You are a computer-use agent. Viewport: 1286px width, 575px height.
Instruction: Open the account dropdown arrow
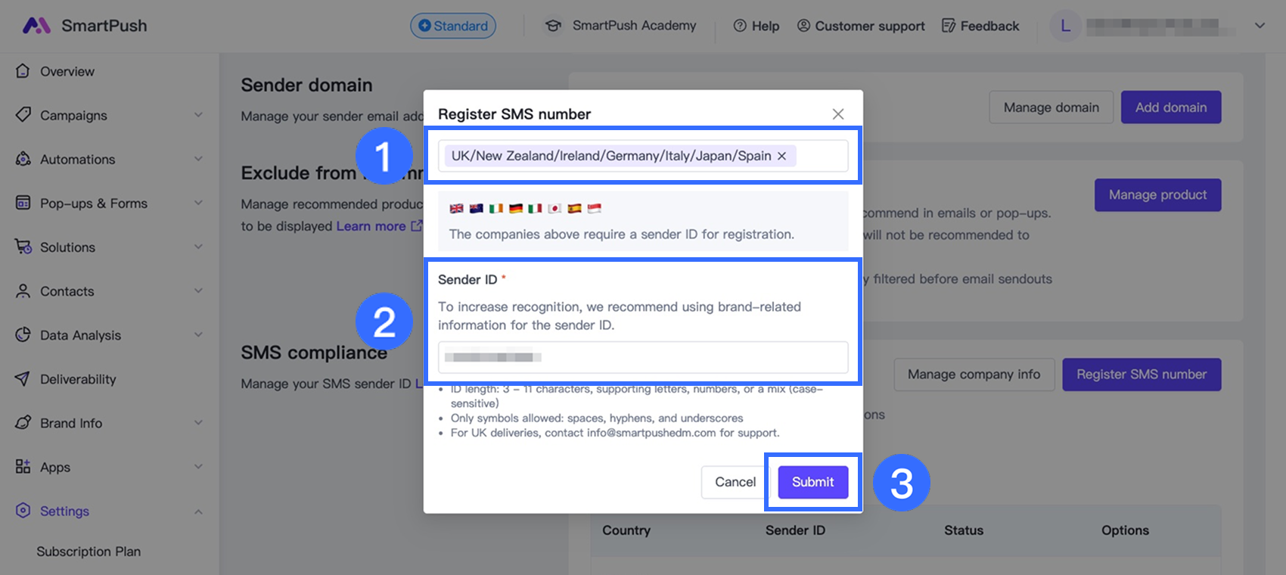(1260, 26)
